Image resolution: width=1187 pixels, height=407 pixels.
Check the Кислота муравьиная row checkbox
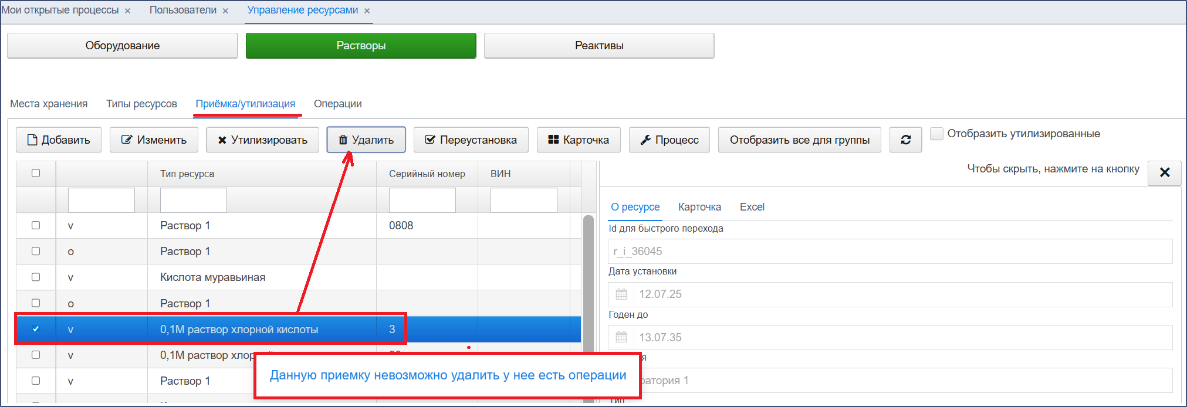pyautogui.click(x=36, y=277)
